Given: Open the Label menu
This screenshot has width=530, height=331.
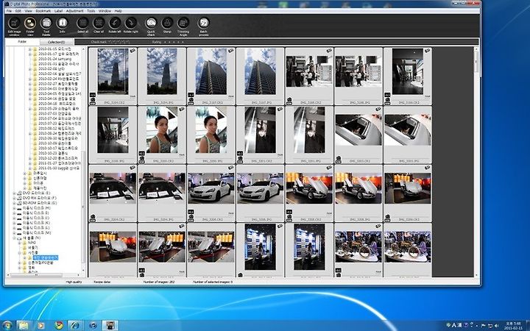Looking at the screenshot, I should (58, 11).
